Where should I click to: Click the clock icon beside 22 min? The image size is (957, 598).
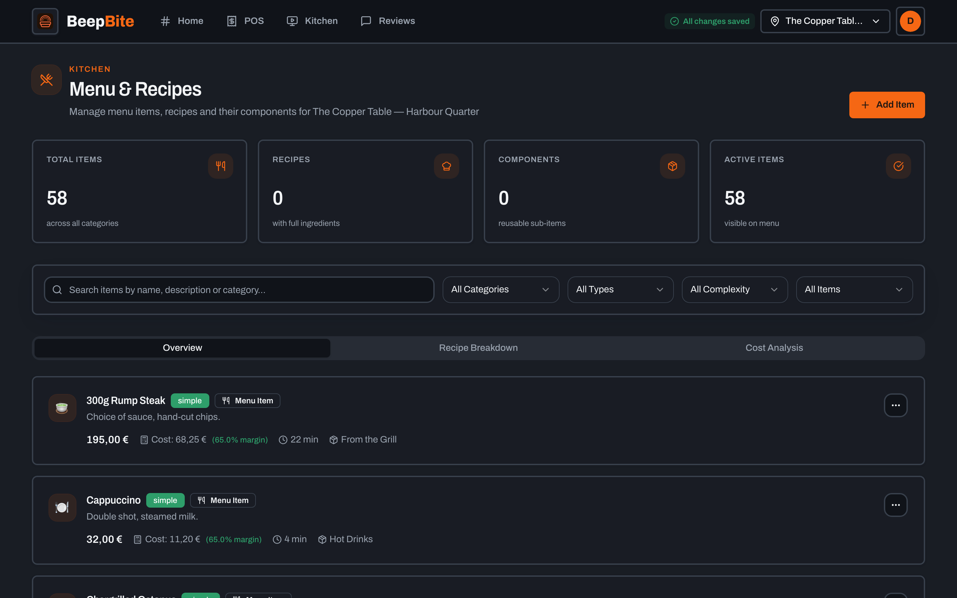tap(283, 440)
